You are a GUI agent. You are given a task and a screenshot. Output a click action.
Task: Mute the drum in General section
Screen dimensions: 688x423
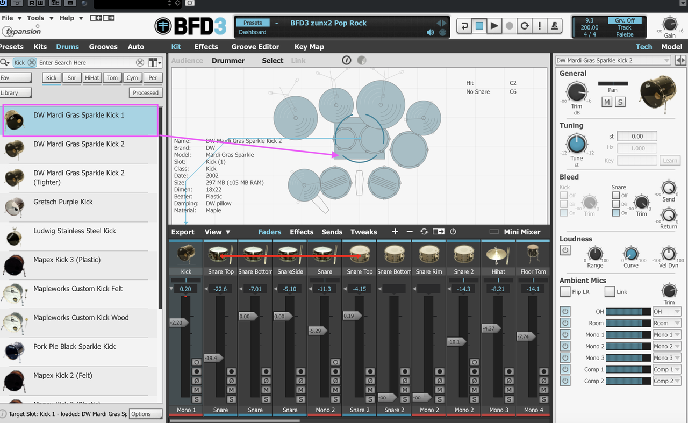(x=607, y=102)
